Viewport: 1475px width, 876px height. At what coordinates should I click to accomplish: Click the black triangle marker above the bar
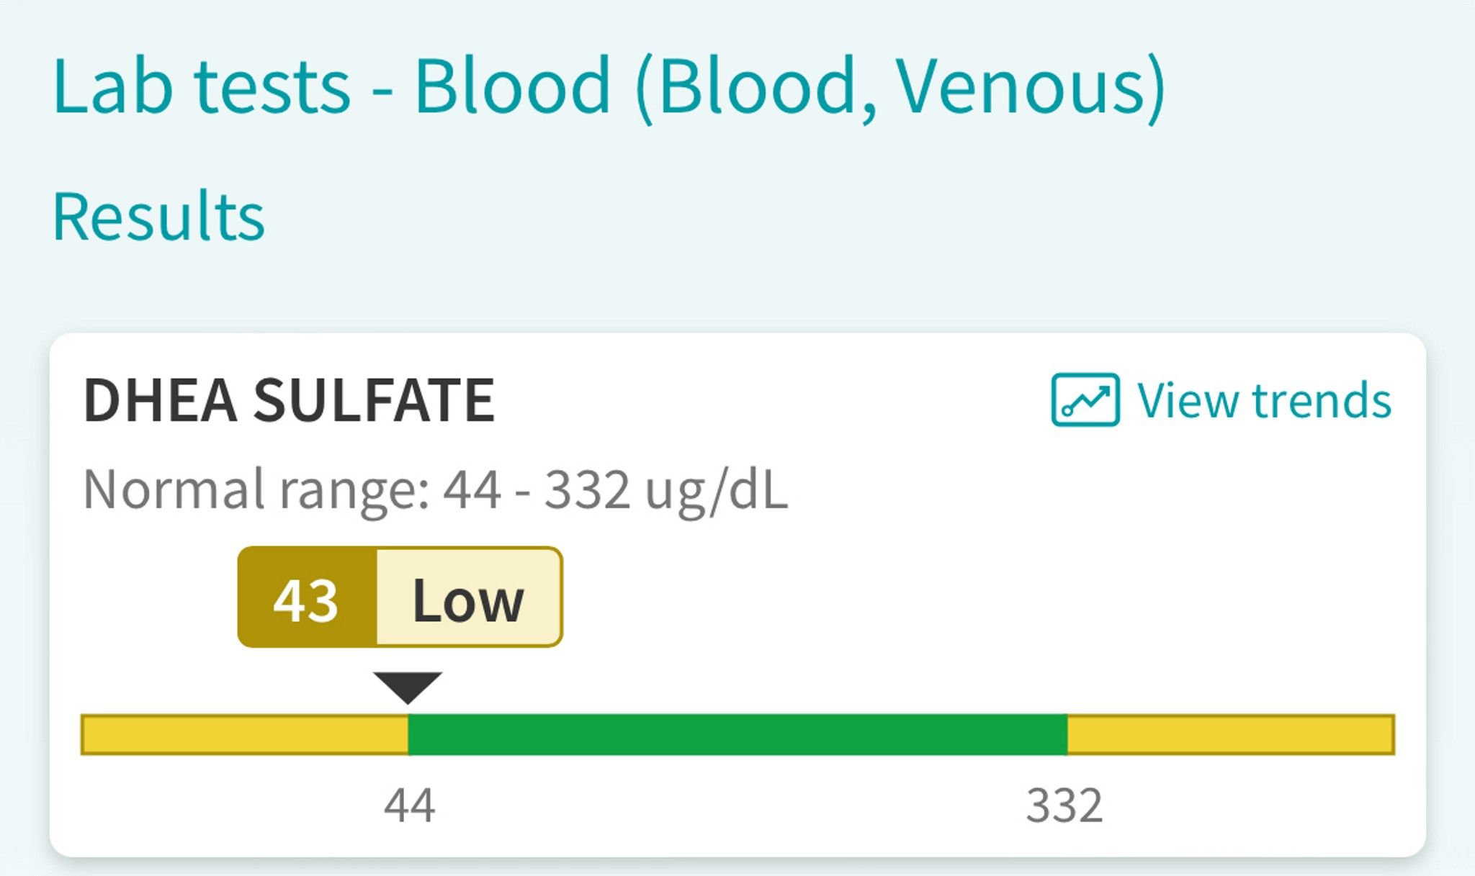(408, 686)
